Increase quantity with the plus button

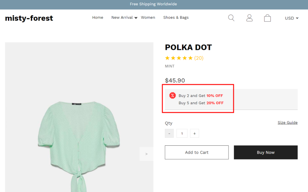pos(194,133)
